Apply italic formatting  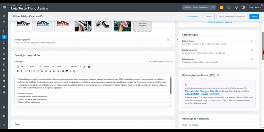click(x=21, y=71)
